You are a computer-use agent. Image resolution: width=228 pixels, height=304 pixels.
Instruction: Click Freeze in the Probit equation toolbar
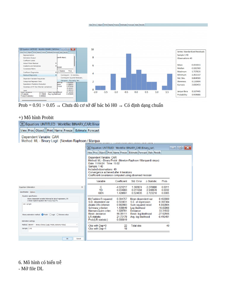(123, 153)
